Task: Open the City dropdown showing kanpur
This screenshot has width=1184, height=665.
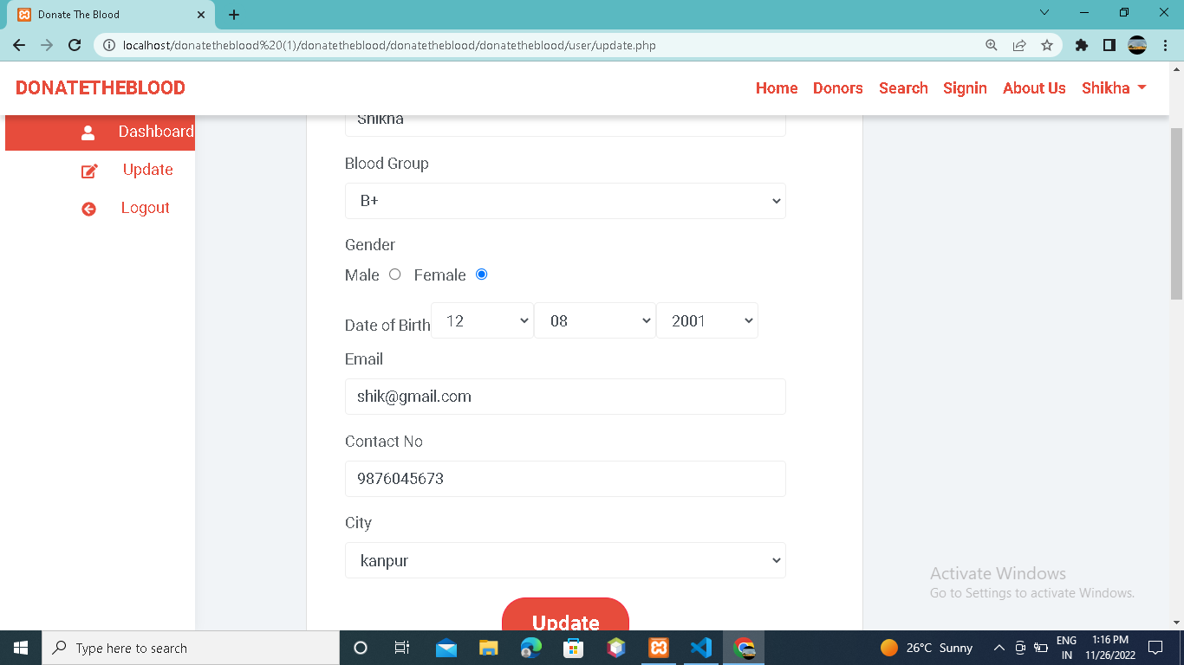Action: coord(565,560)
